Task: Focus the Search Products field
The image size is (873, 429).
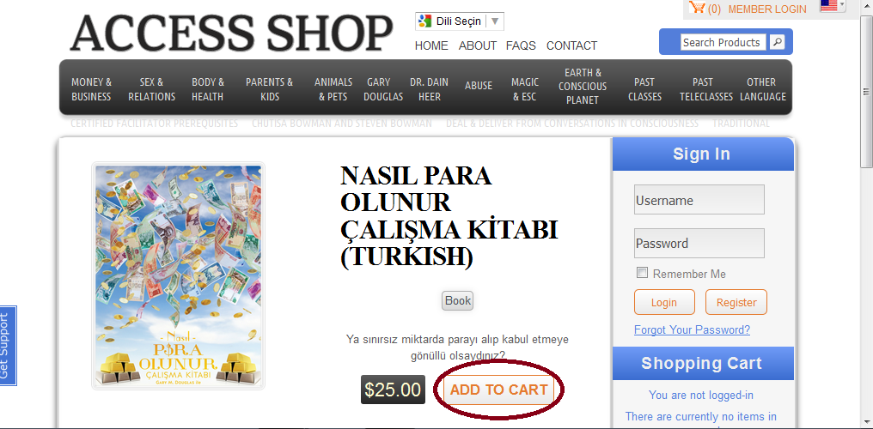Action: point(723,42)
